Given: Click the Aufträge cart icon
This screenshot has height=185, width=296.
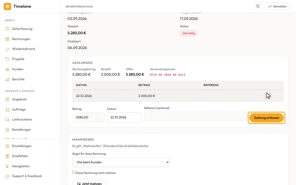Looking at the screenshot, I should point(7,109).
